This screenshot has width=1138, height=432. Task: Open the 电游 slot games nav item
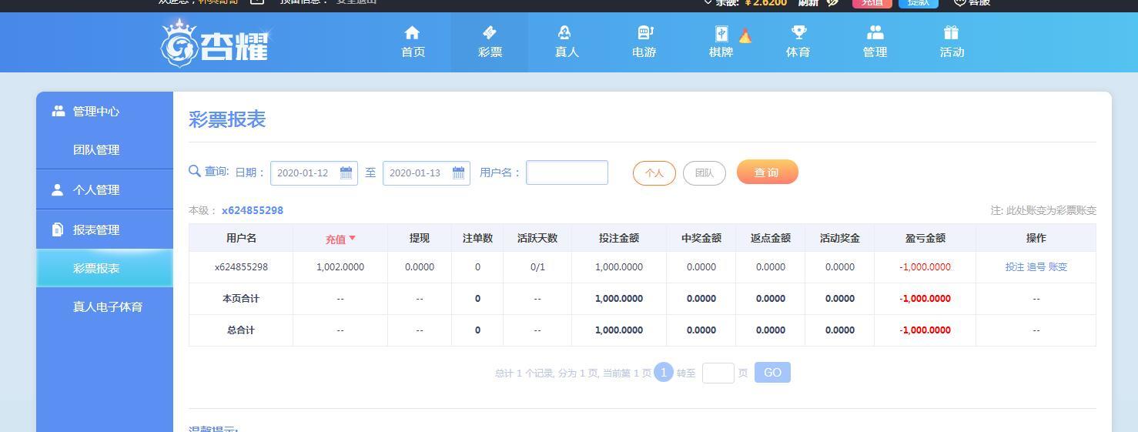tap(644, 42)
